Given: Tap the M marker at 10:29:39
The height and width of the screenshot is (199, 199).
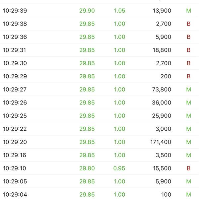Looking at the screenshot, I should click(188, 11).
